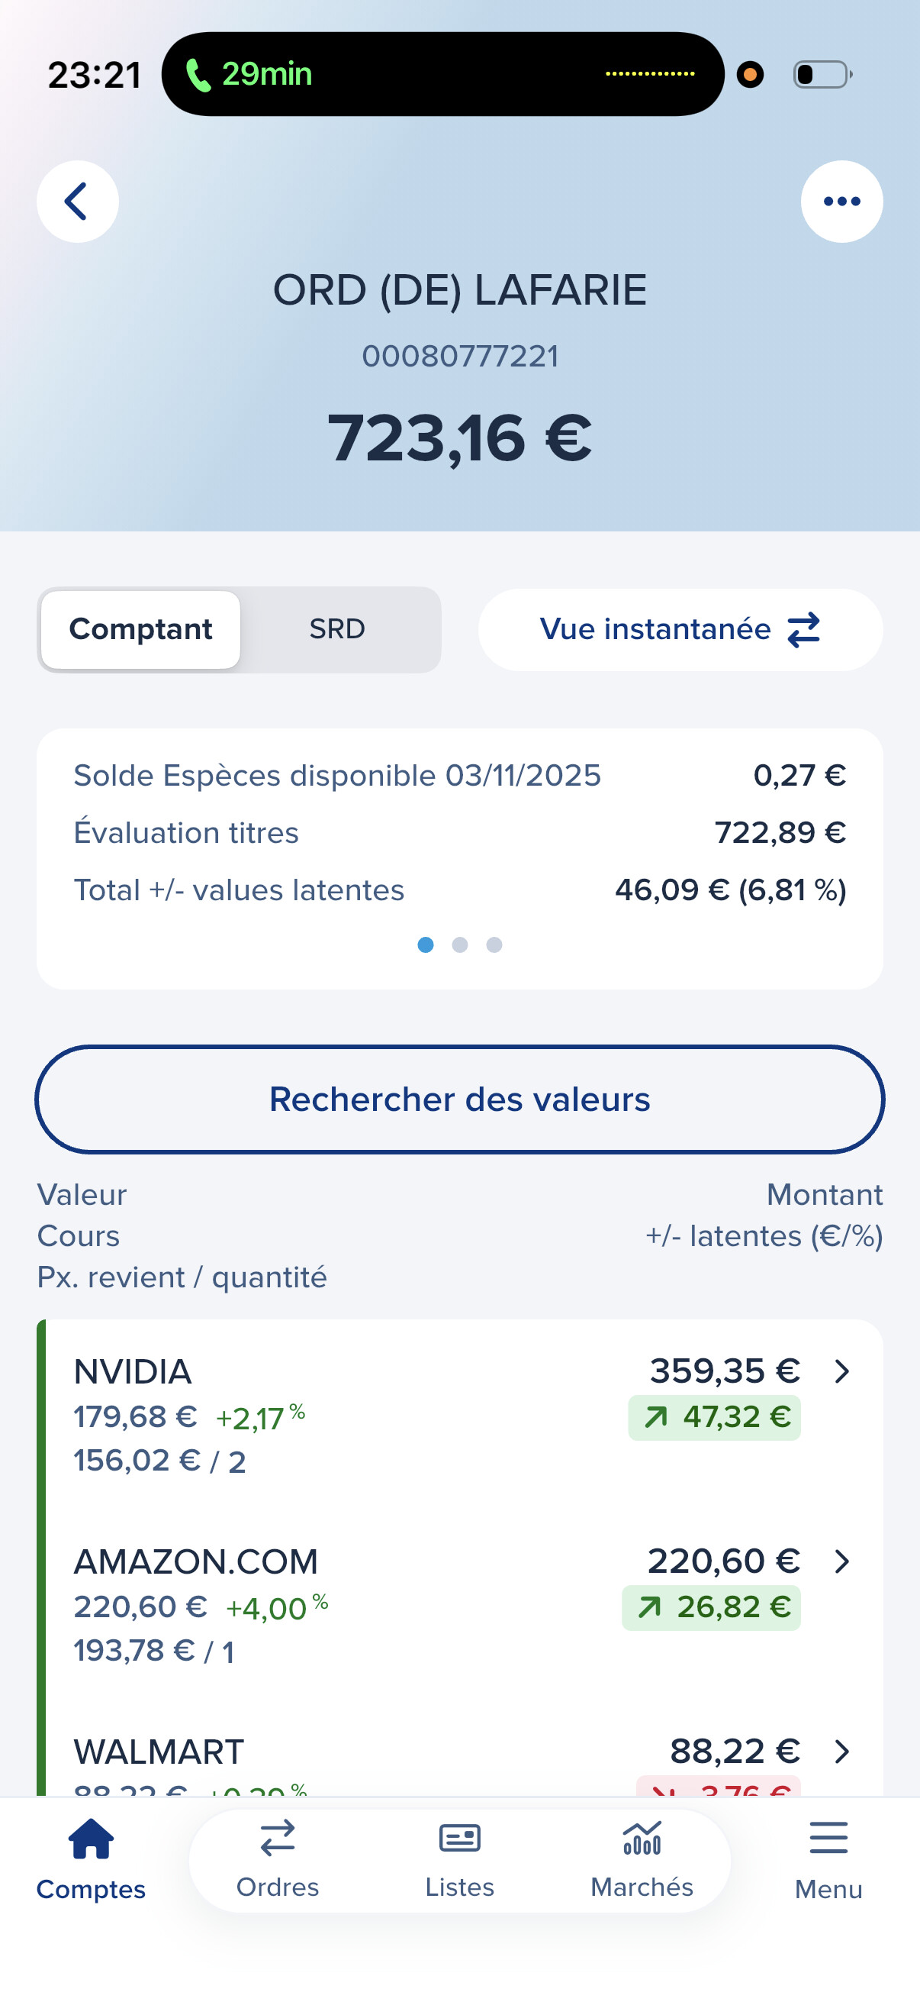Tap Rechercher des valeurs button
Image resolution: width=920 pixels, height=2002 pixels.
click(459, 1099)
